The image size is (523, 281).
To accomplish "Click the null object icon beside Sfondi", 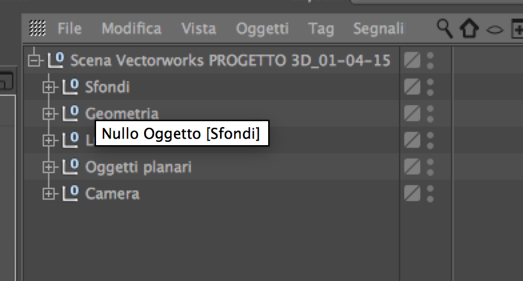I will (x=70, y=87).
